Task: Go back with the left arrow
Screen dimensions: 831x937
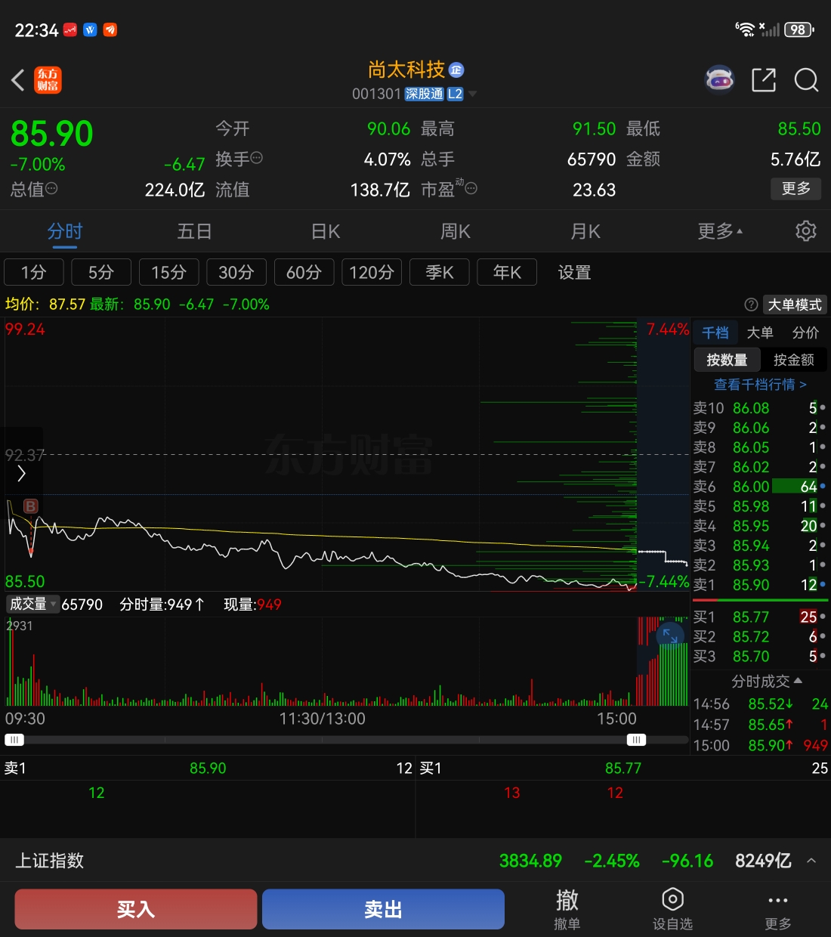Action: 18,79
